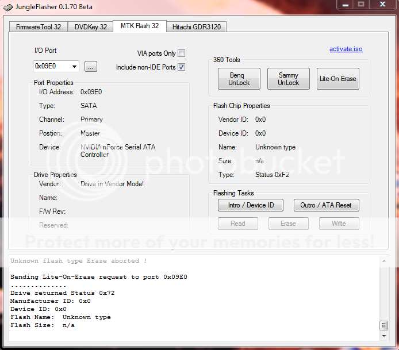Image resolution: width=399 pixels, height=350 pixels.
Task: Click the log scrollbar up arrow
Action: click(x=383, y=261)
